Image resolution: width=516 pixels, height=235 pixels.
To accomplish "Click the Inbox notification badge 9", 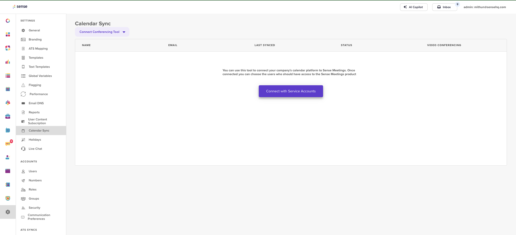I will coord(458,4).
